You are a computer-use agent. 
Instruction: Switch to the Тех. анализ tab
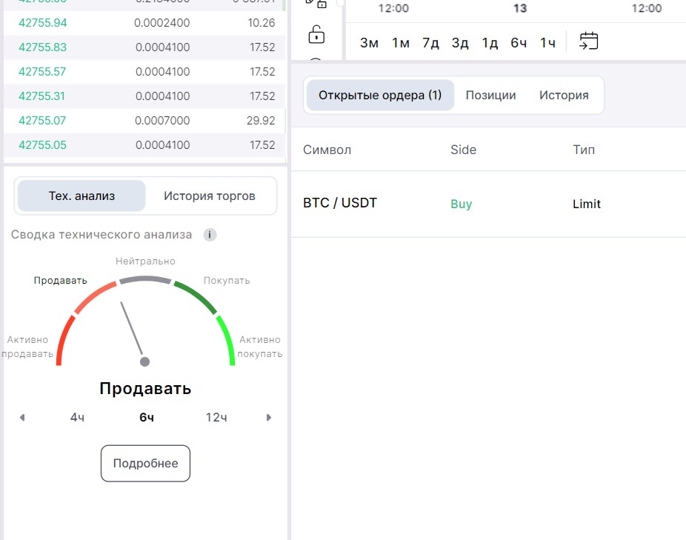click(81, 196)
